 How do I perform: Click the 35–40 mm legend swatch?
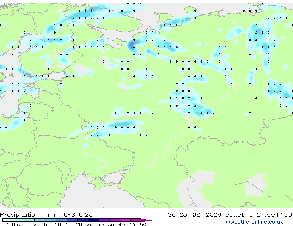(x=114, y=220)
